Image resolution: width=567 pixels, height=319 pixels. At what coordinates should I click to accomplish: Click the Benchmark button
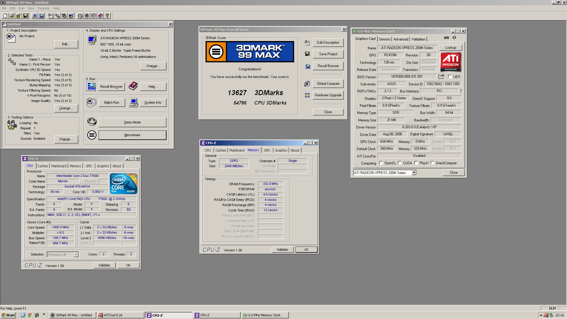point(132,135)
